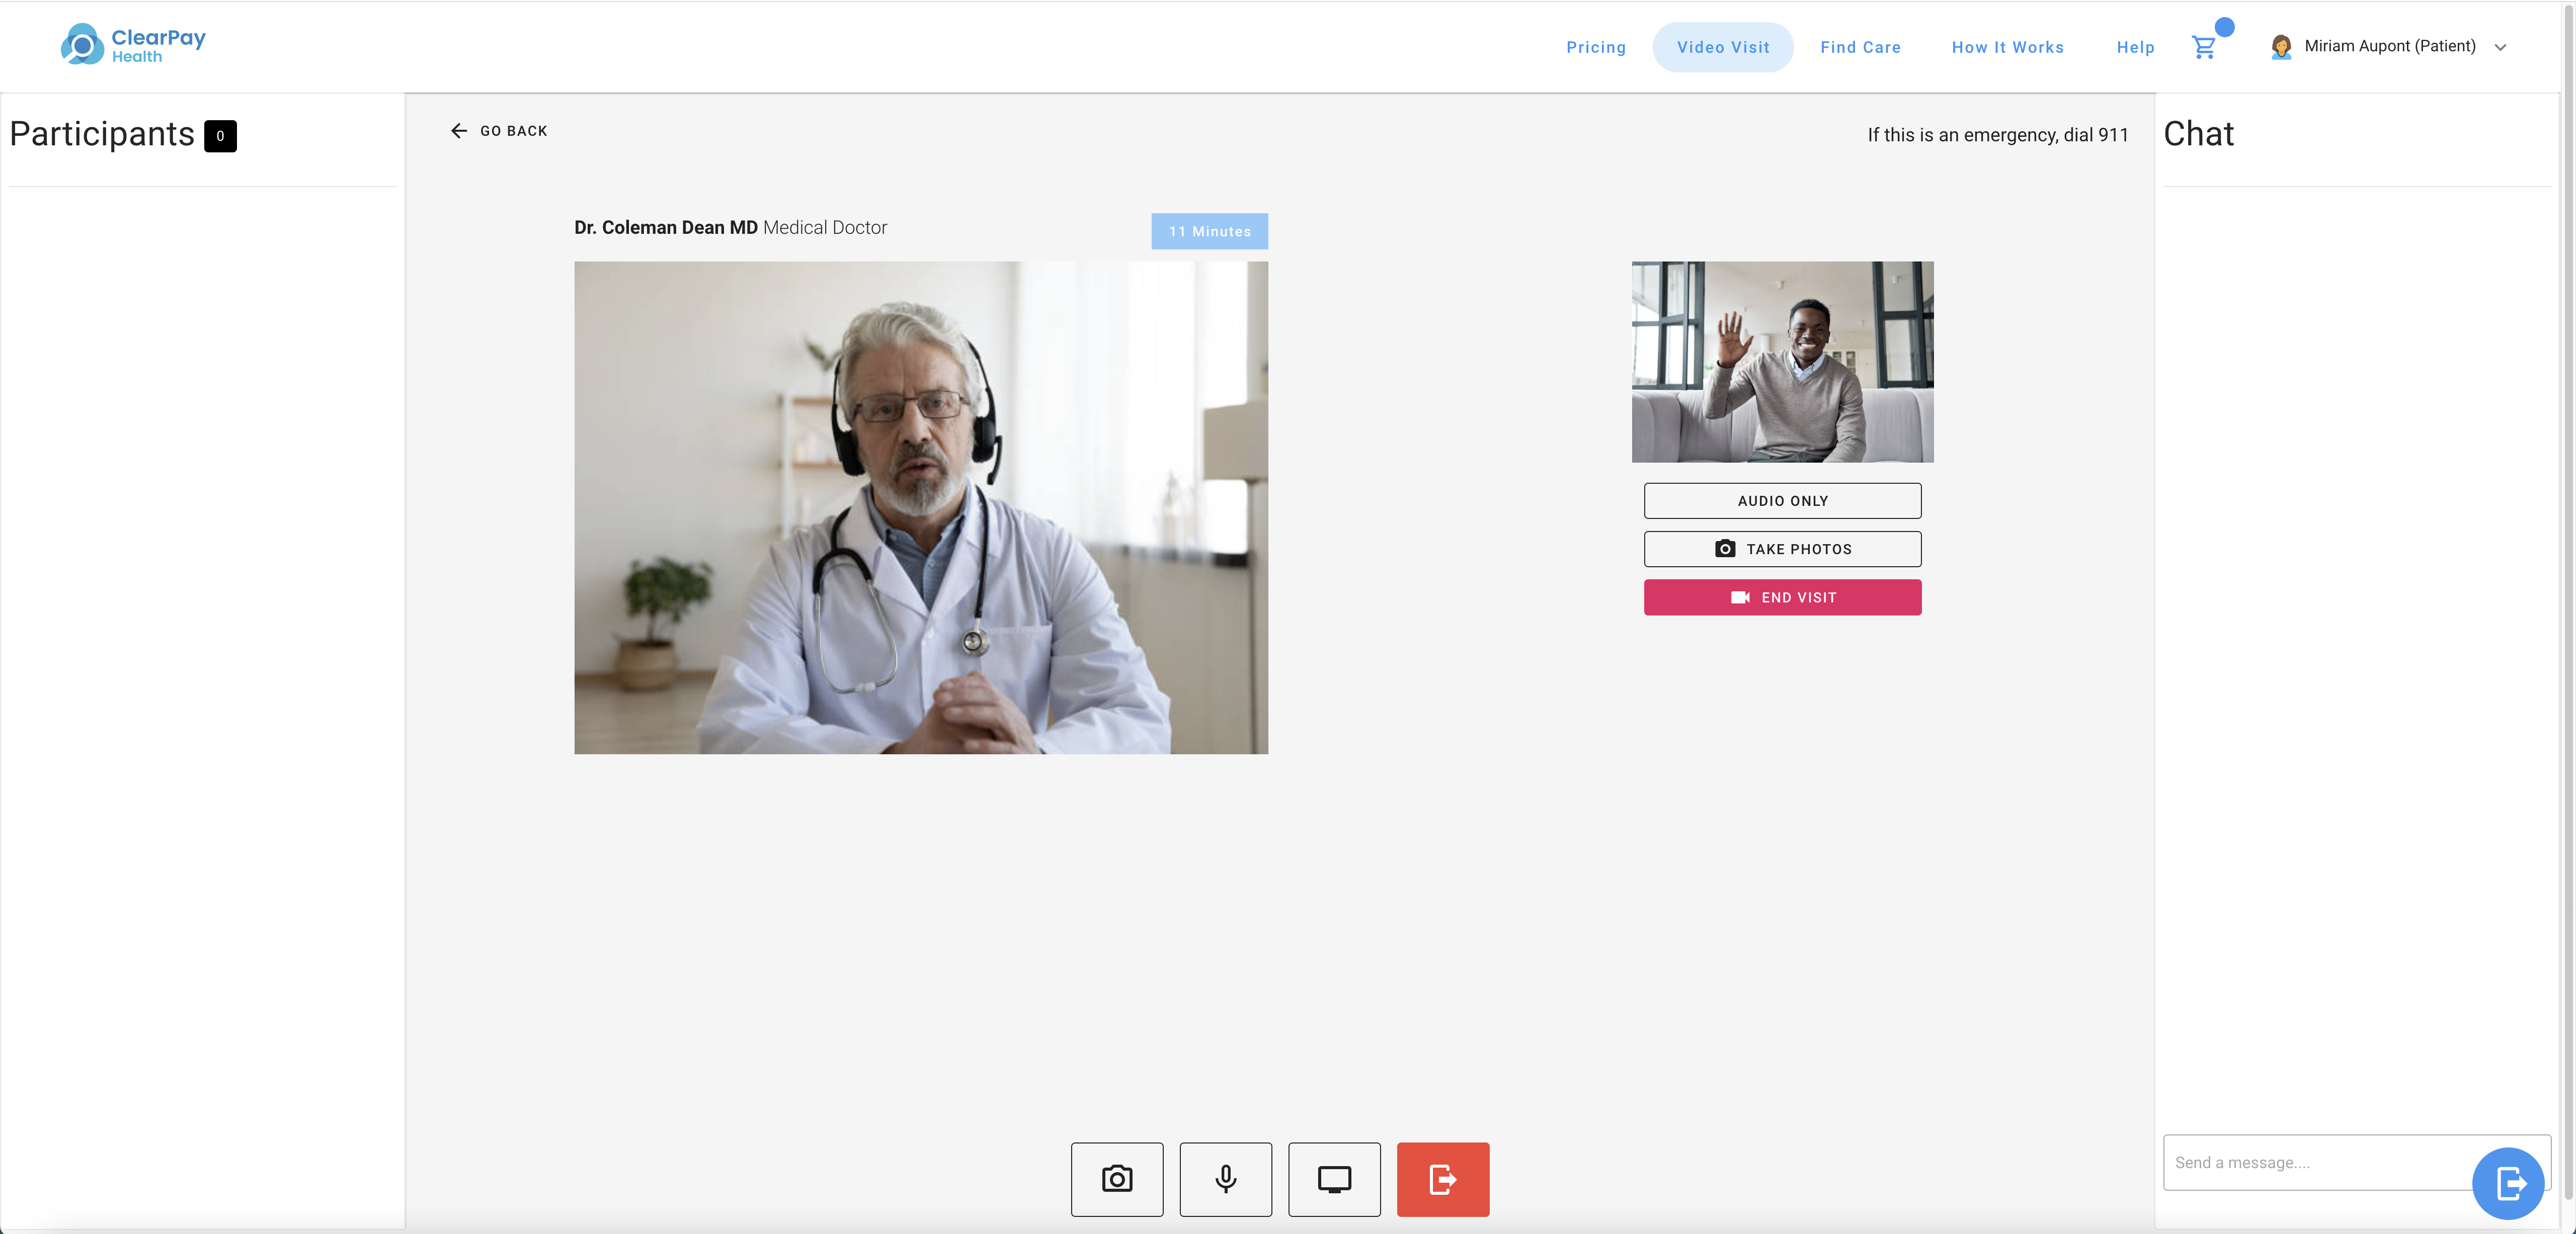Open the Help menu item

[2135, 47]
